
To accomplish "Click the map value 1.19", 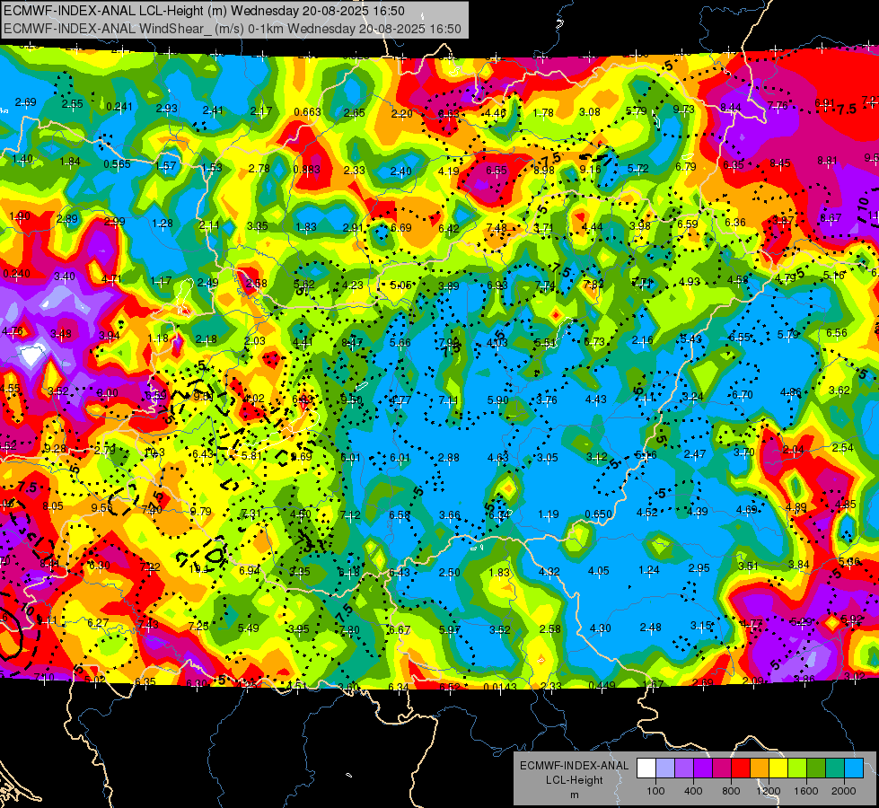I will 549,514.
